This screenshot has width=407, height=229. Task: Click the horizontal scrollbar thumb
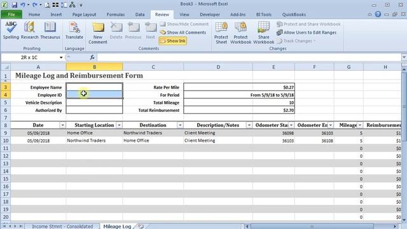coord(312,226)
